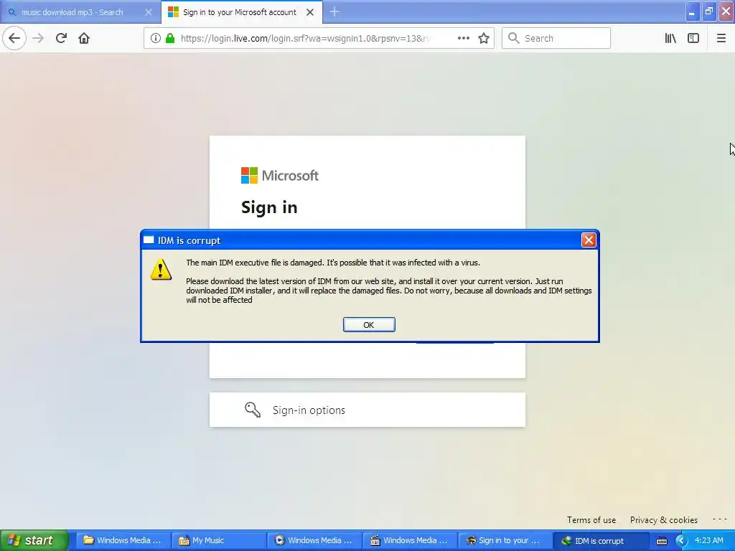Close the IDM is corrupt dialog
The height and width of the screenshot is (551, 735).
[589, 240]
